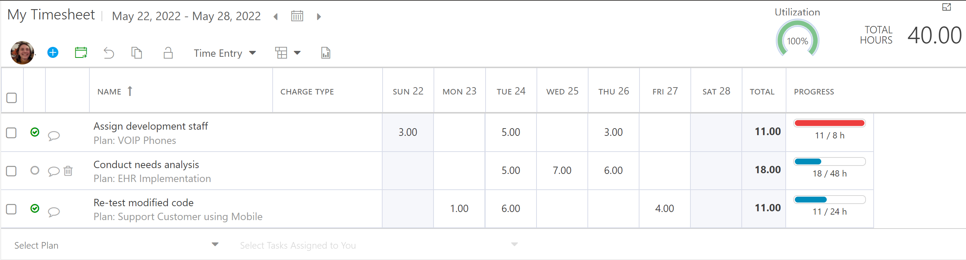Click the undo arrow icon

tap(109, 53)
